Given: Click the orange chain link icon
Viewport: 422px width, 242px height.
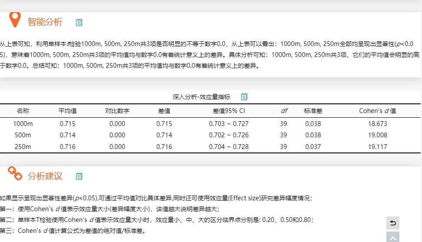Looking at the screenshot, I should [15, 173].
